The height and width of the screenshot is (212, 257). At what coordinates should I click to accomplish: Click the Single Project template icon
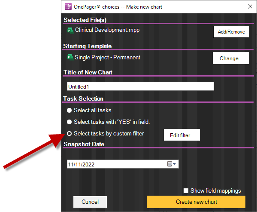(x=70, y=58)
